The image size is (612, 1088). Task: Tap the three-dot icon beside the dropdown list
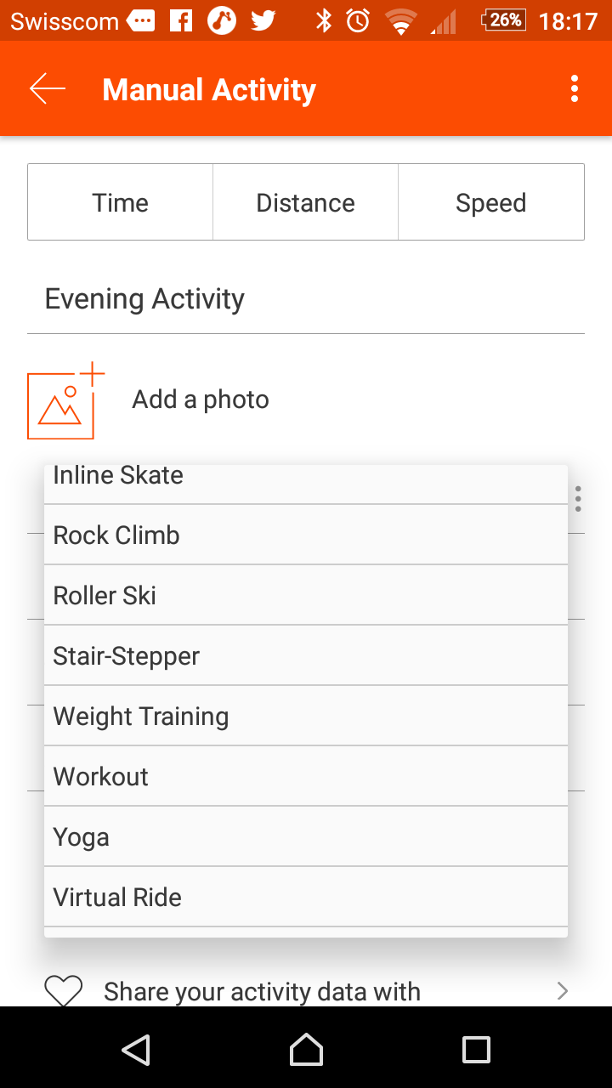pyautogui.click(x=578, y=498)
